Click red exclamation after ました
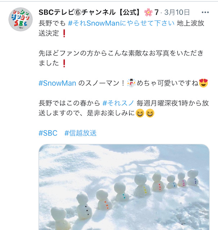This screenshot has width=218, height=230. pos(64,63)
